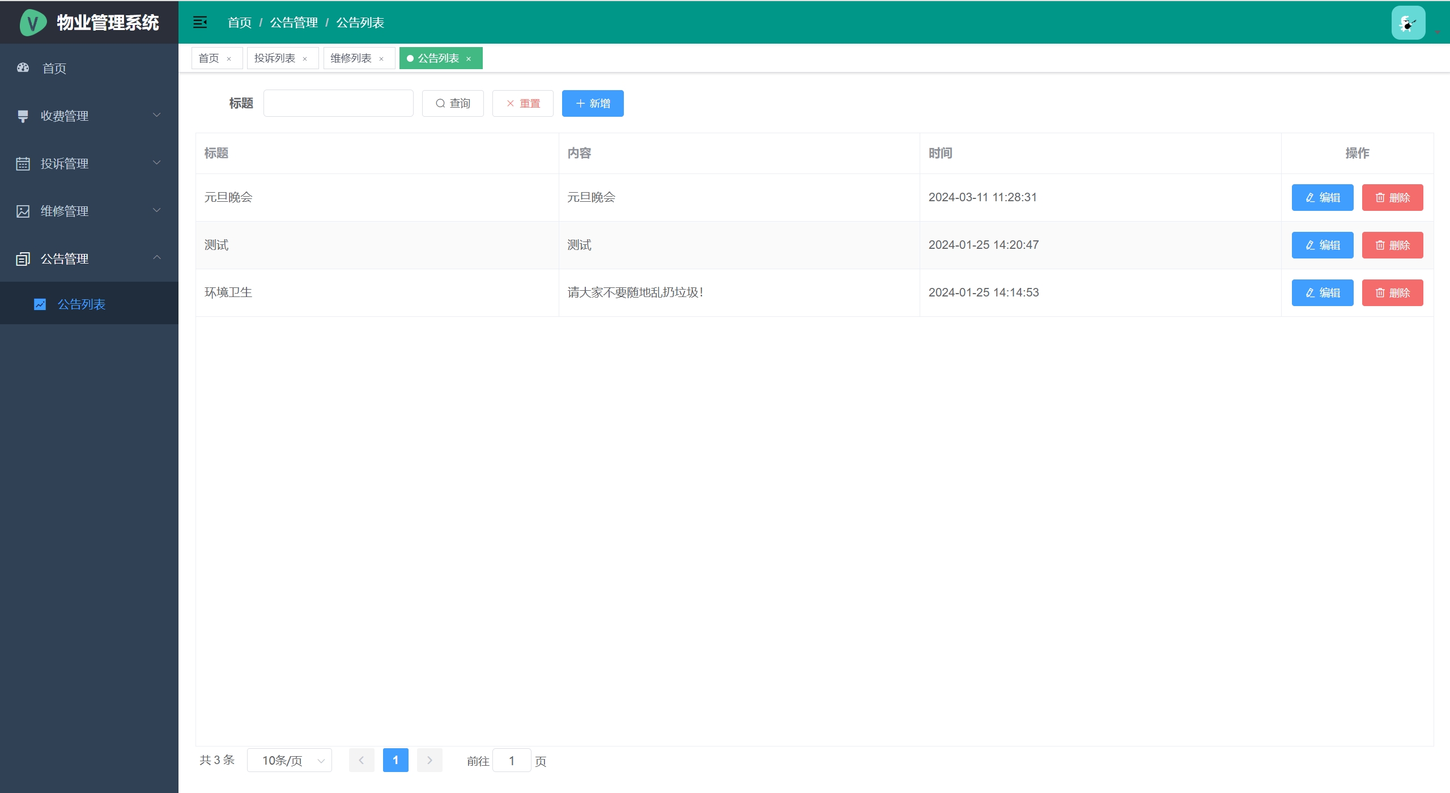Image resolution: width=1450 pixels, height=793 pixels.
Task: Click 公告管理 in the breadcrumb
Action: [x=294, y=23]
